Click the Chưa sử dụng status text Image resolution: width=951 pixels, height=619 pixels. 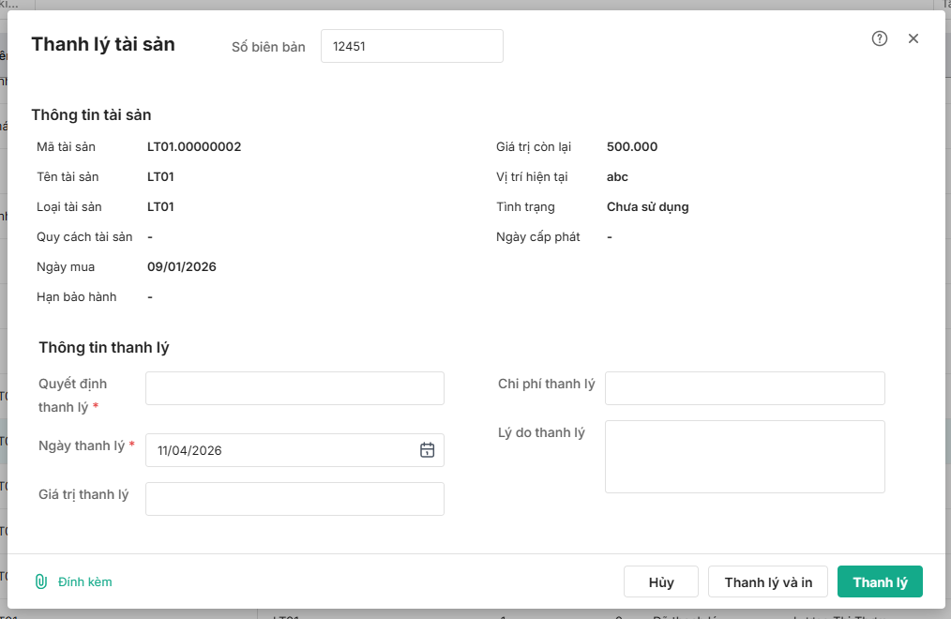(x=647, y=206)
